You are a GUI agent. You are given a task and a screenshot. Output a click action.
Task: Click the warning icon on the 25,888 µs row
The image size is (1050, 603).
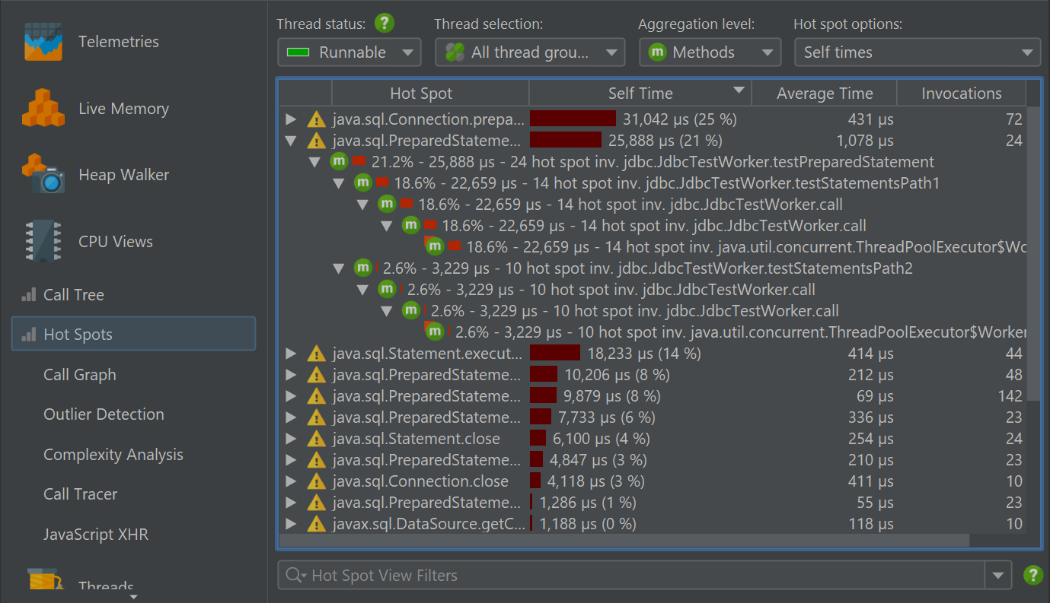[316, 141]
